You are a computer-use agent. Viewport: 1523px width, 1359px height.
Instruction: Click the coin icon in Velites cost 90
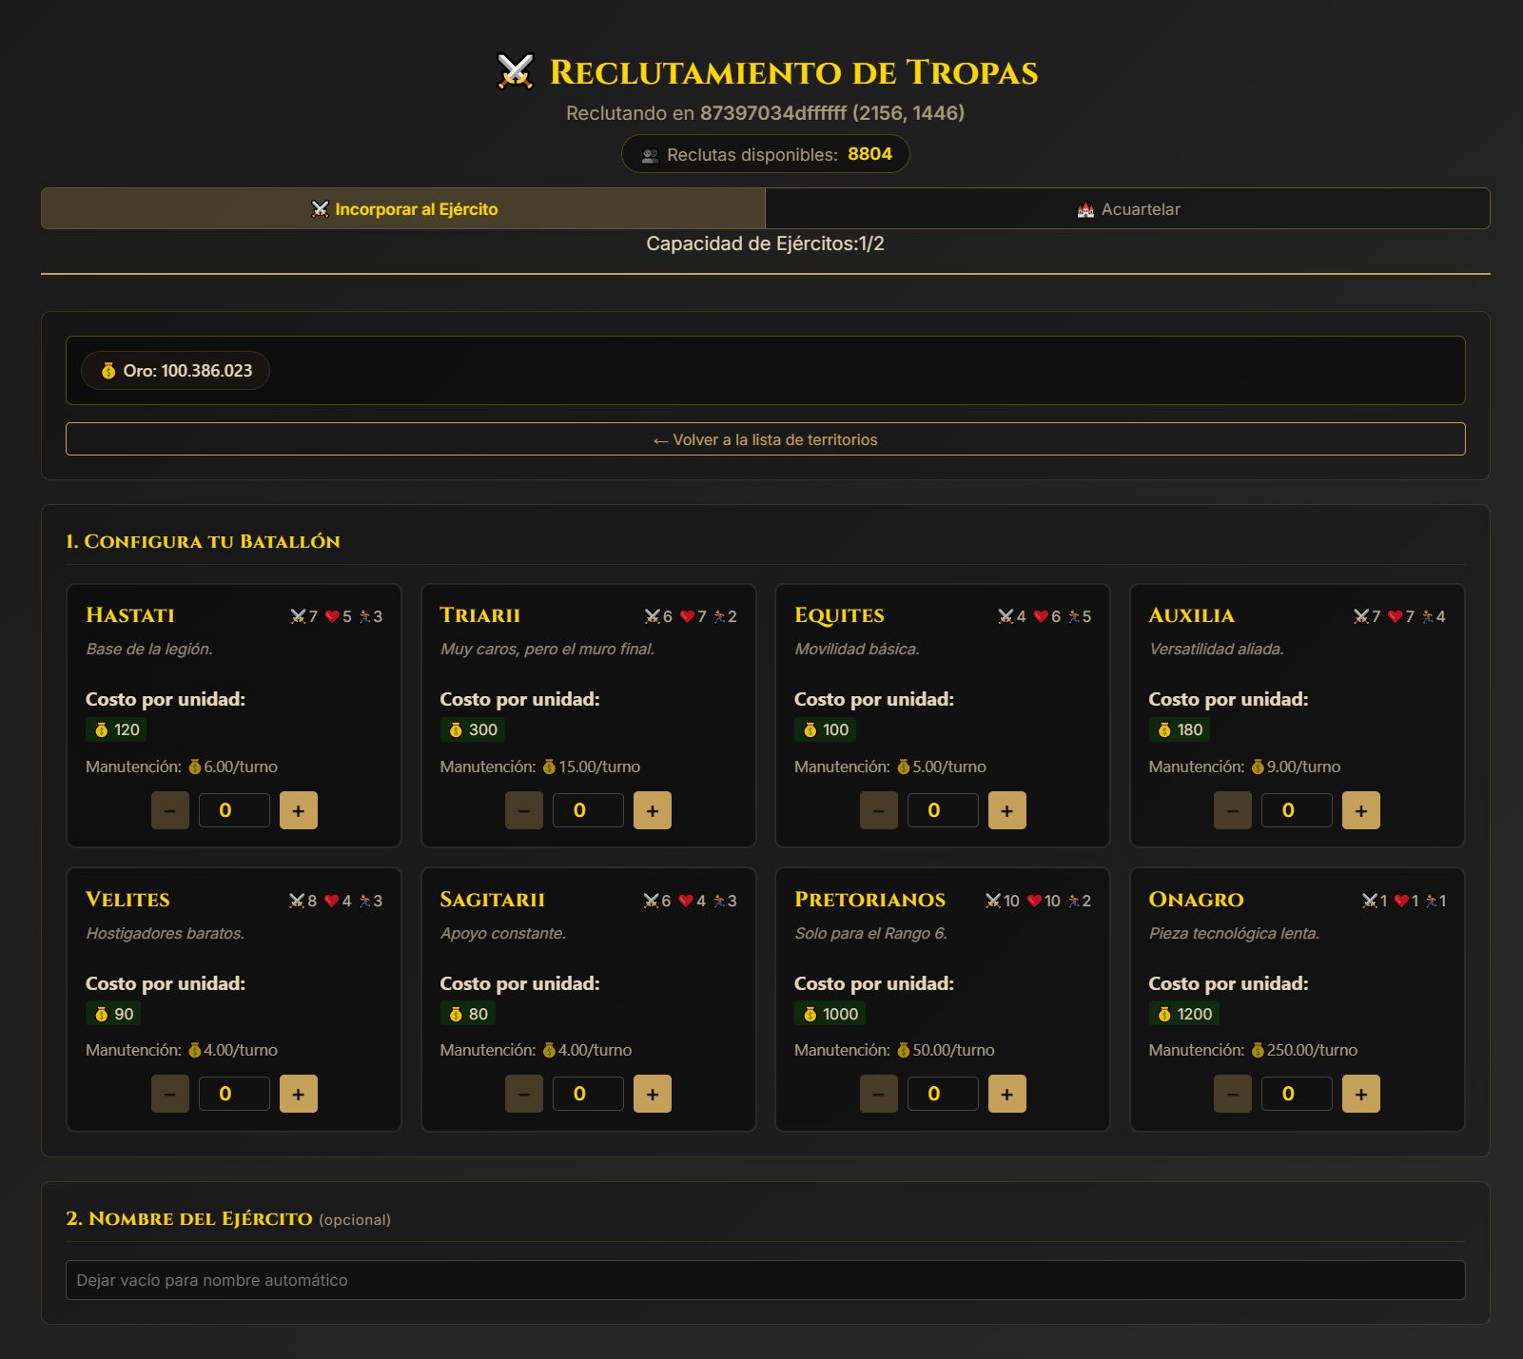102,1014
